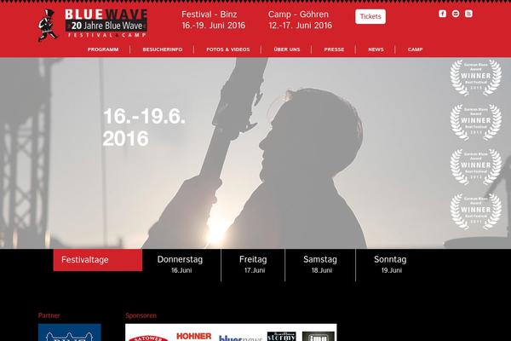Open the third social icon in header
The width and height of the screenshot is (511, 341).
coord(468,14)
